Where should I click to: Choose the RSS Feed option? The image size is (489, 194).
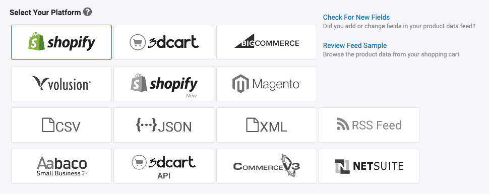[x=369, y=125]
